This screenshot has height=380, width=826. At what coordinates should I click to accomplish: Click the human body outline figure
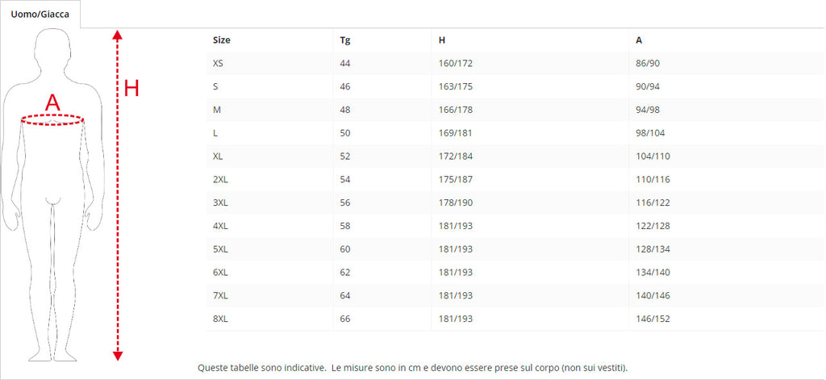(x=53, y=226)
